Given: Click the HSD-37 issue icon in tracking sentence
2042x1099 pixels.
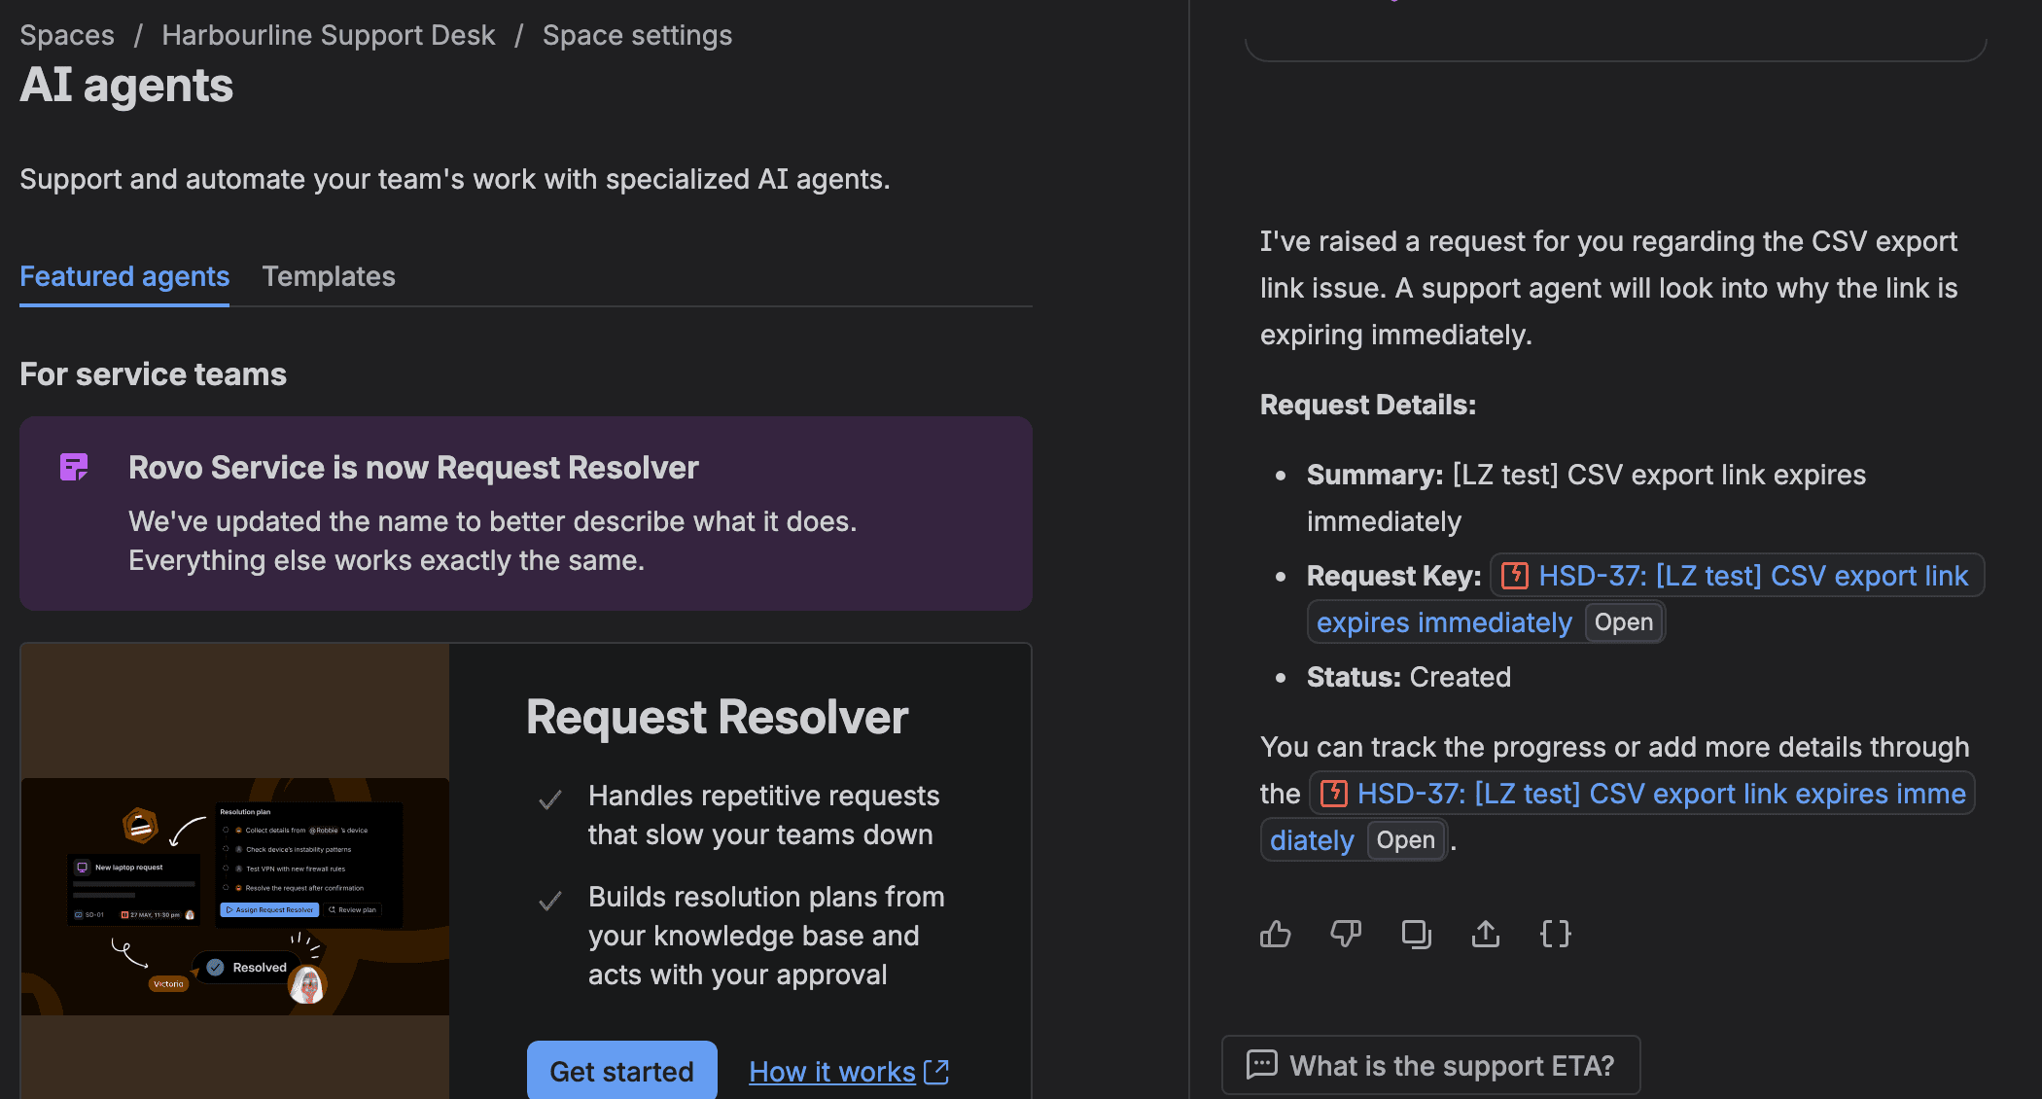Looking at the screenshot, I should pos(1334,794).
